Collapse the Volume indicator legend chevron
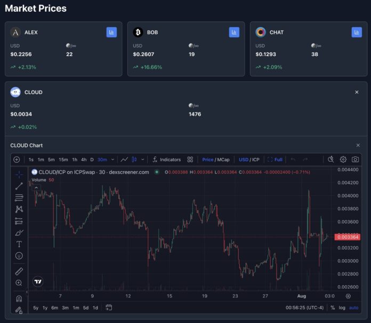 36,187
